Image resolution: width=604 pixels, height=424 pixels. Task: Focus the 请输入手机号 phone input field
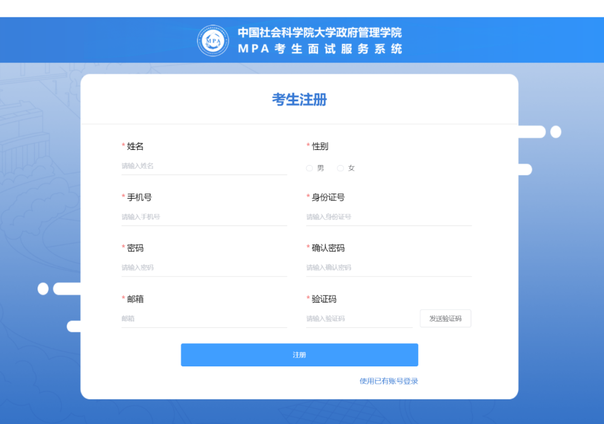coord(204,217)
